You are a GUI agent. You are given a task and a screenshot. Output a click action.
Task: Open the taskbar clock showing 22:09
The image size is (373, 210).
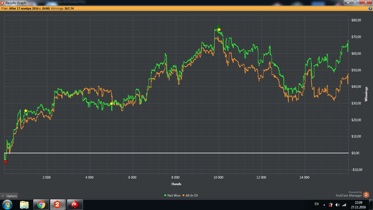(358, 205)
